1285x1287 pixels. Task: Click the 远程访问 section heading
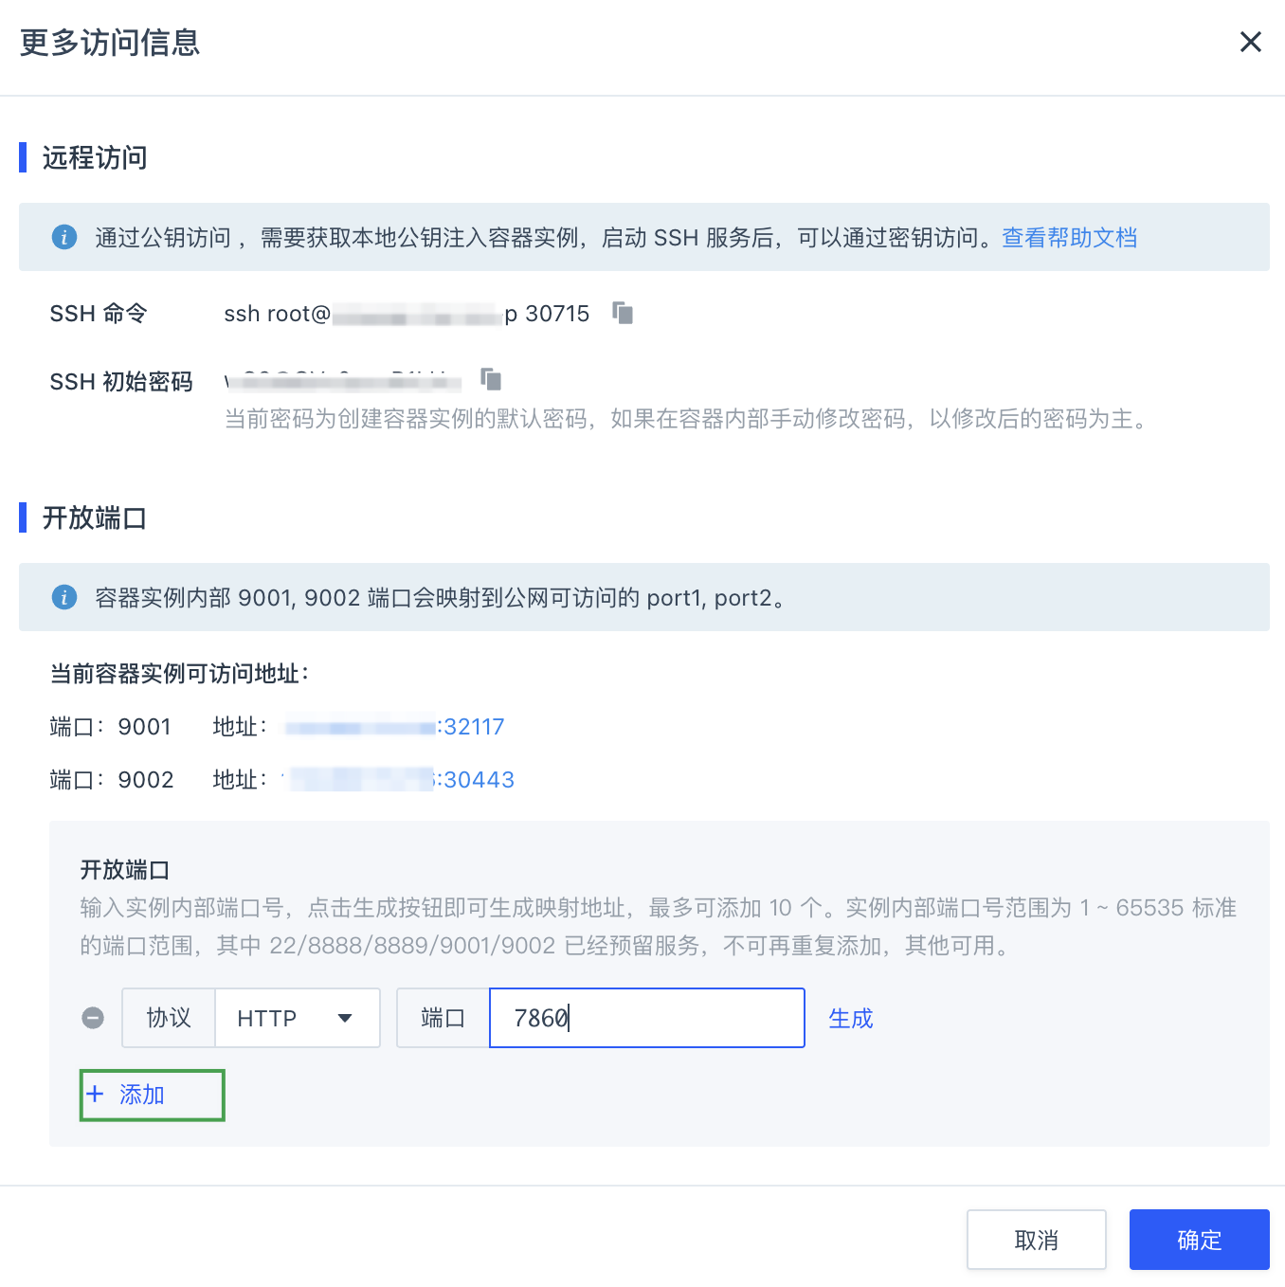click(x=95, y=157)
